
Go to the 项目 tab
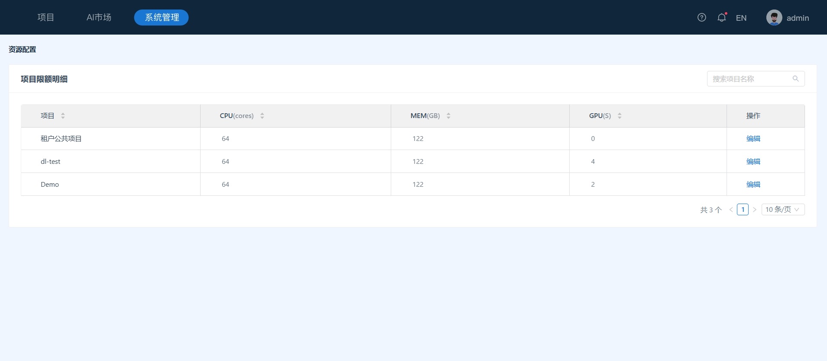tap(45, 17)
